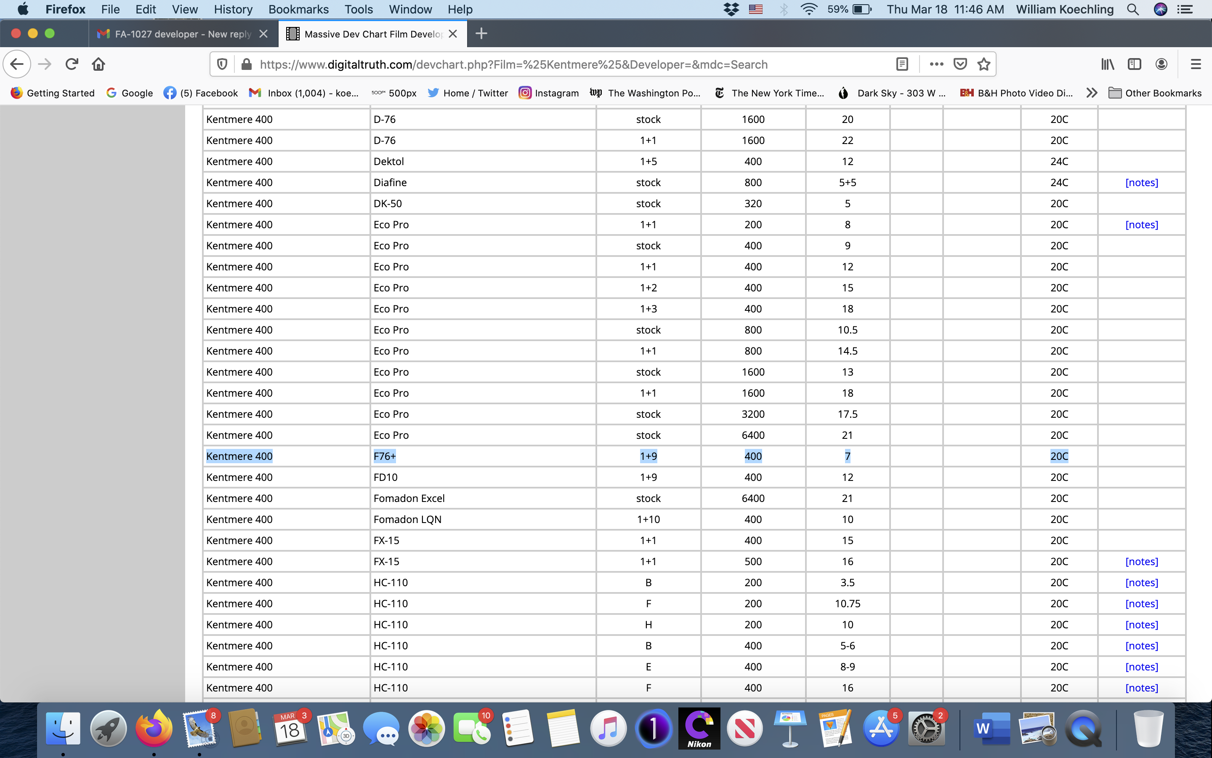Open Microsoft Word from the Dock
Screen dimensions: 1212x758
click(x=991, y=728)
